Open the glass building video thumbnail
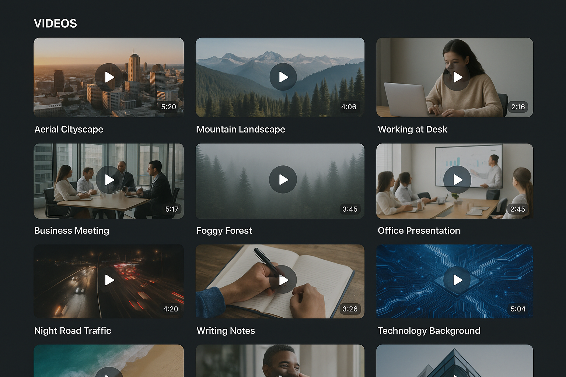 pyautogui.click(x=454, y=361)
